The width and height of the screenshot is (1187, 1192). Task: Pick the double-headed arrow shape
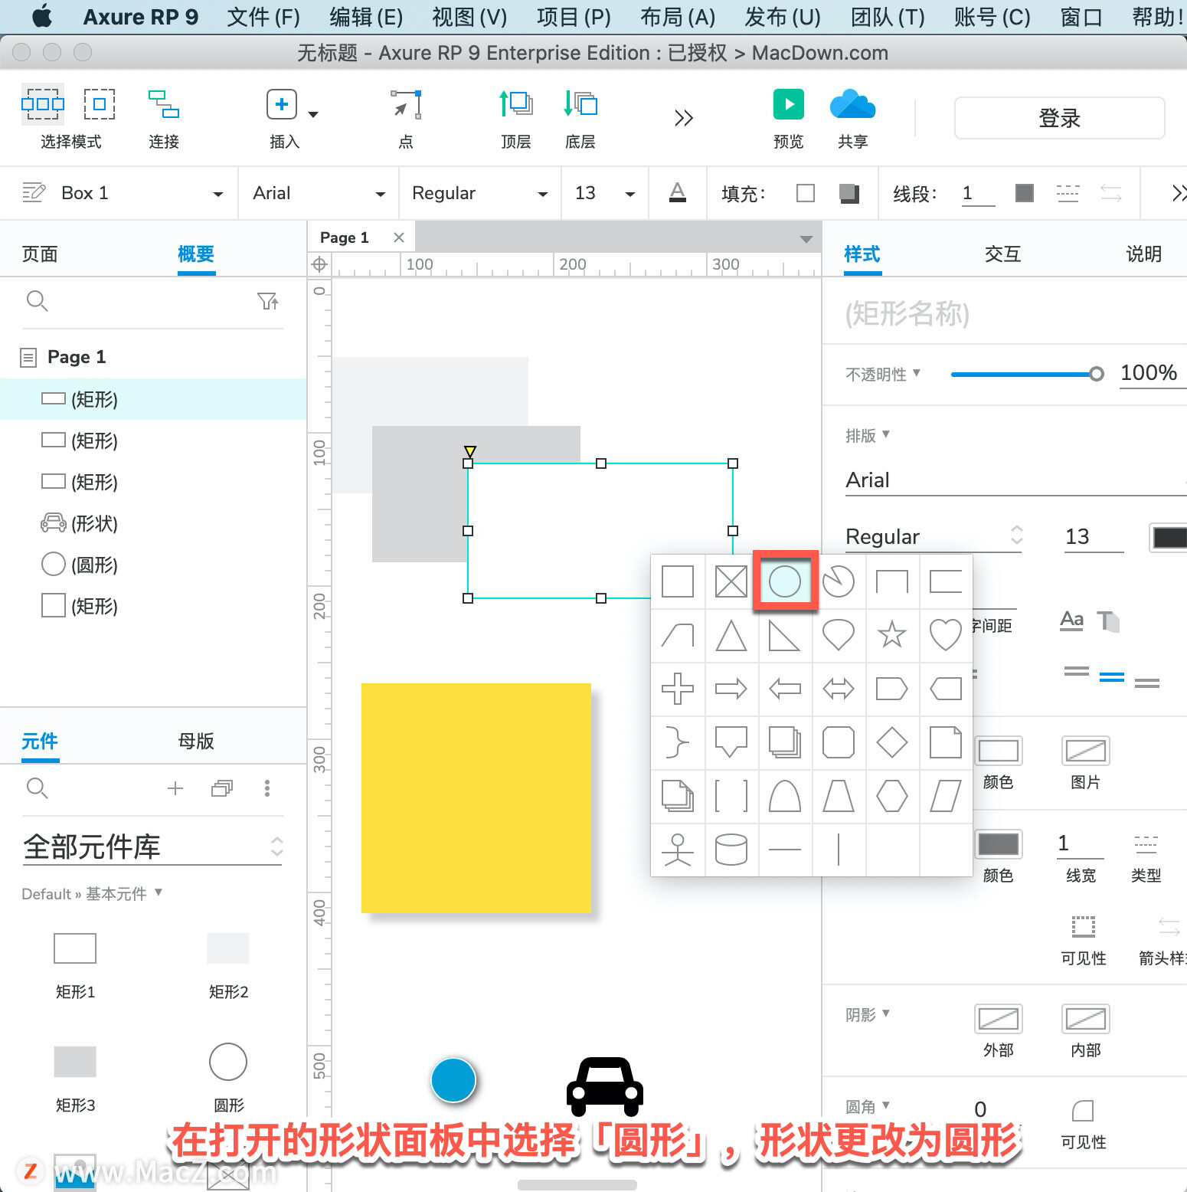coord(839,689)
